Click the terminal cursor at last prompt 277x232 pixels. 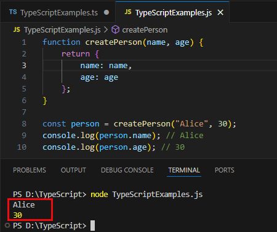click(93, 225)
